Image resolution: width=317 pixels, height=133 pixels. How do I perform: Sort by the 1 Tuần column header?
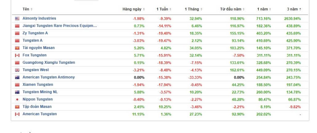pos(164,9)
